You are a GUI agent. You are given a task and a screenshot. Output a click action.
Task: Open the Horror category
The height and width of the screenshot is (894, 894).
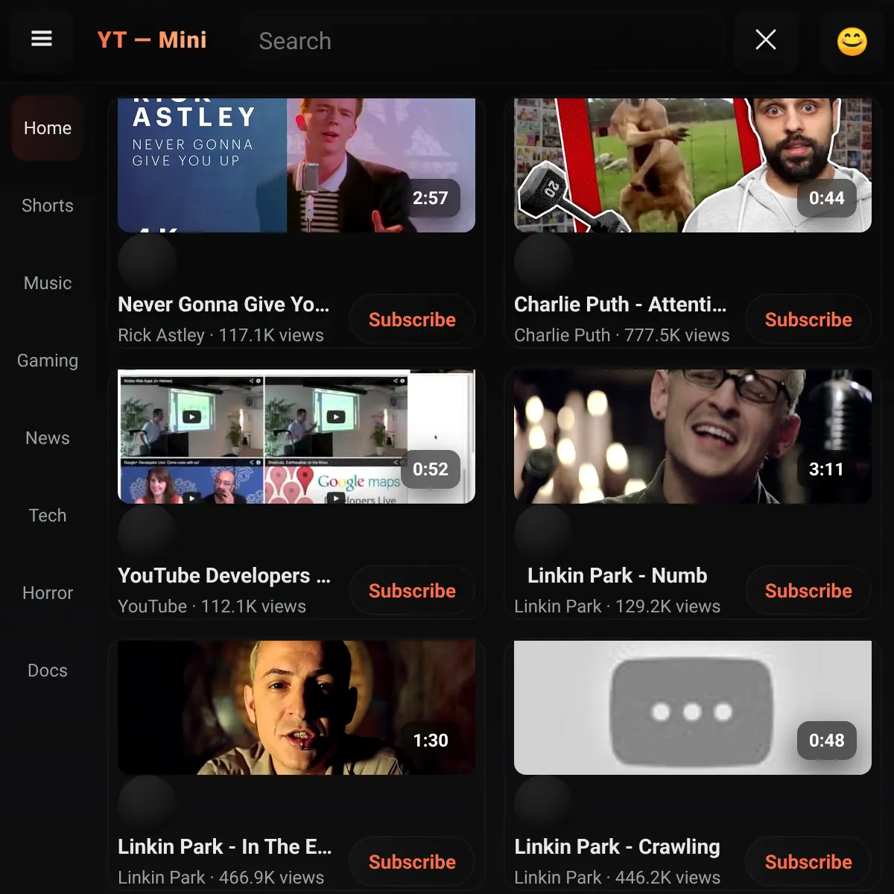pyautogui.click(x=48, y=593)
